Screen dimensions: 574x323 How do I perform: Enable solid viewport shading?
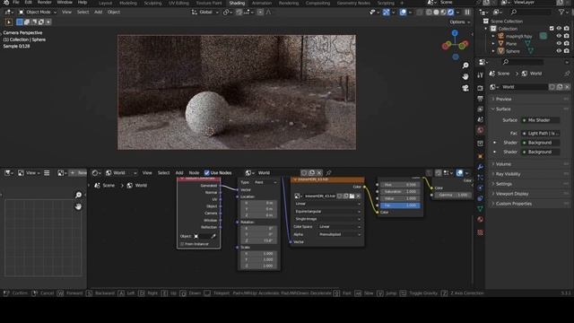pos(436,12)
